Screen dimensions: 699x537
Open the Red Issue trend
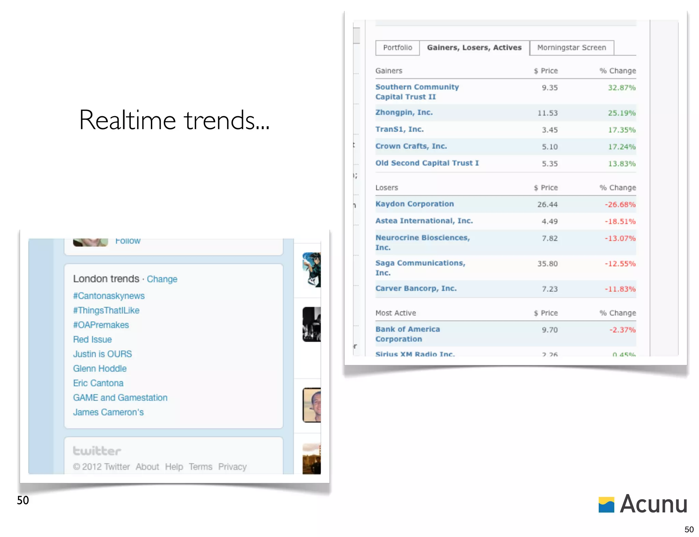[x=92, y=340]
